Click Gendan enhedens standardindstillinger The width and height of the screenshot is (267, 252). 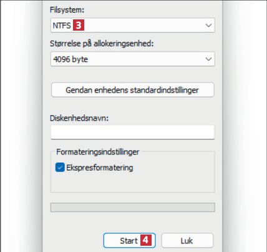pyautogui.click(x=133, y=90)
